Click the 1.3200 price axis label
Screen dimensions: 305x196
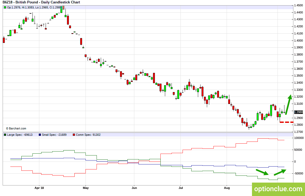[299, 97]
